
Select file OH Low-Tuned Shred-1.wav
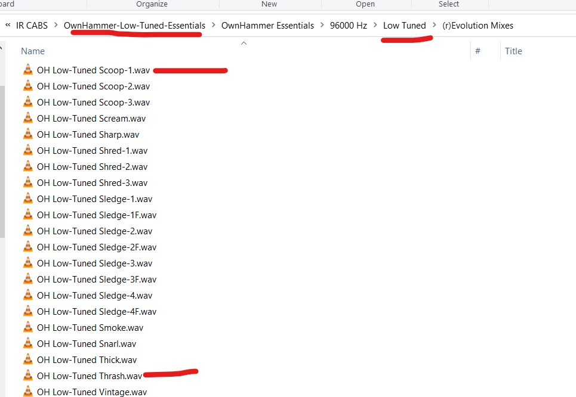pos(92,151)
